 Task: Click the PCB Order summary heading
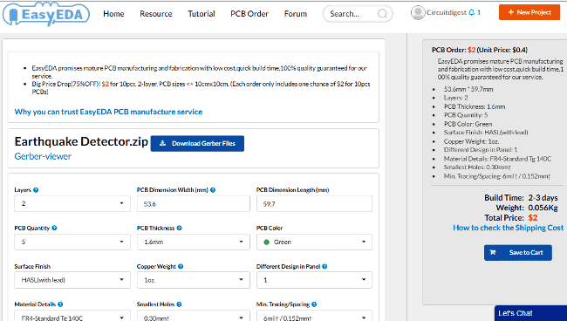(x=480, y=50)
